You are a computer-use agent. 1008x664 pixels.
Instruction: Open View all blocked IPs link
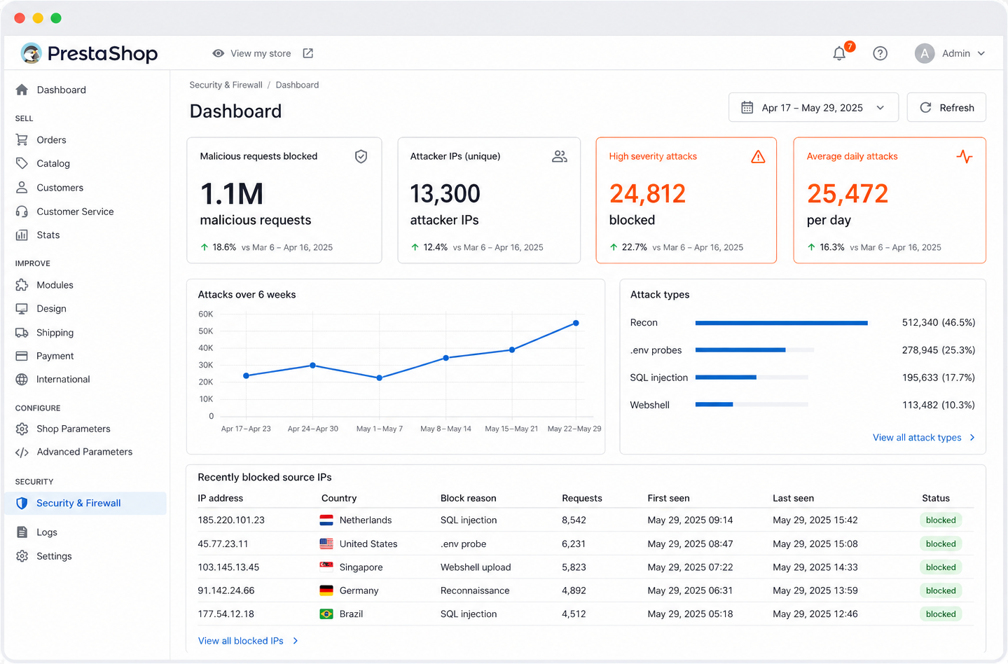[x=241, y=640]
